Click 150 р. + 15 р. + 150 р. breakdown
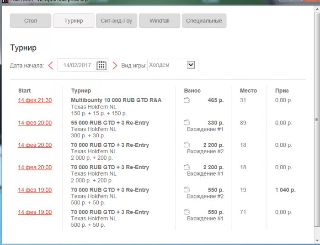This screenshot has height=245, width=320. [99, 113]
